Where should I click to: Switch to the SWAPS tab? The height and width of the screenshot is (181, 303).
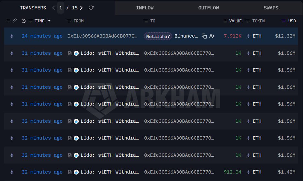[271, 8]
